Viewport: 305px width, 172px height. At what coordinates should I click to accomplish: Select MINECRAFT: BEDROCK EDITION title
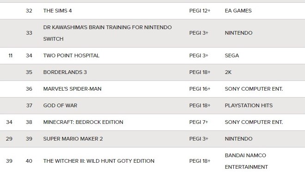point(83,122)
